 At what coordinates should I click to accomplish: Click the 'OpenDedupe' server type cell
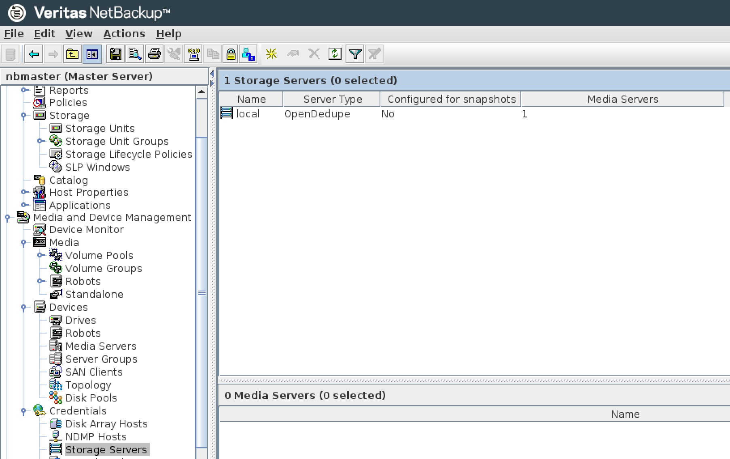(317, 114)
